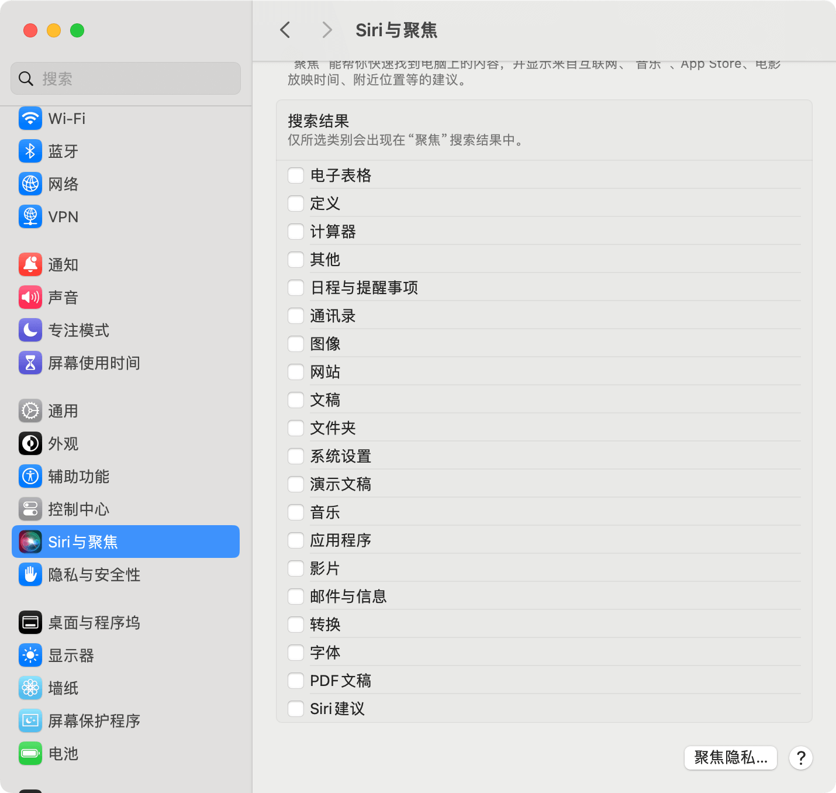The image size is (836, 793).
Task: Check the 网站 search category
Action: (x=296, y=372)
